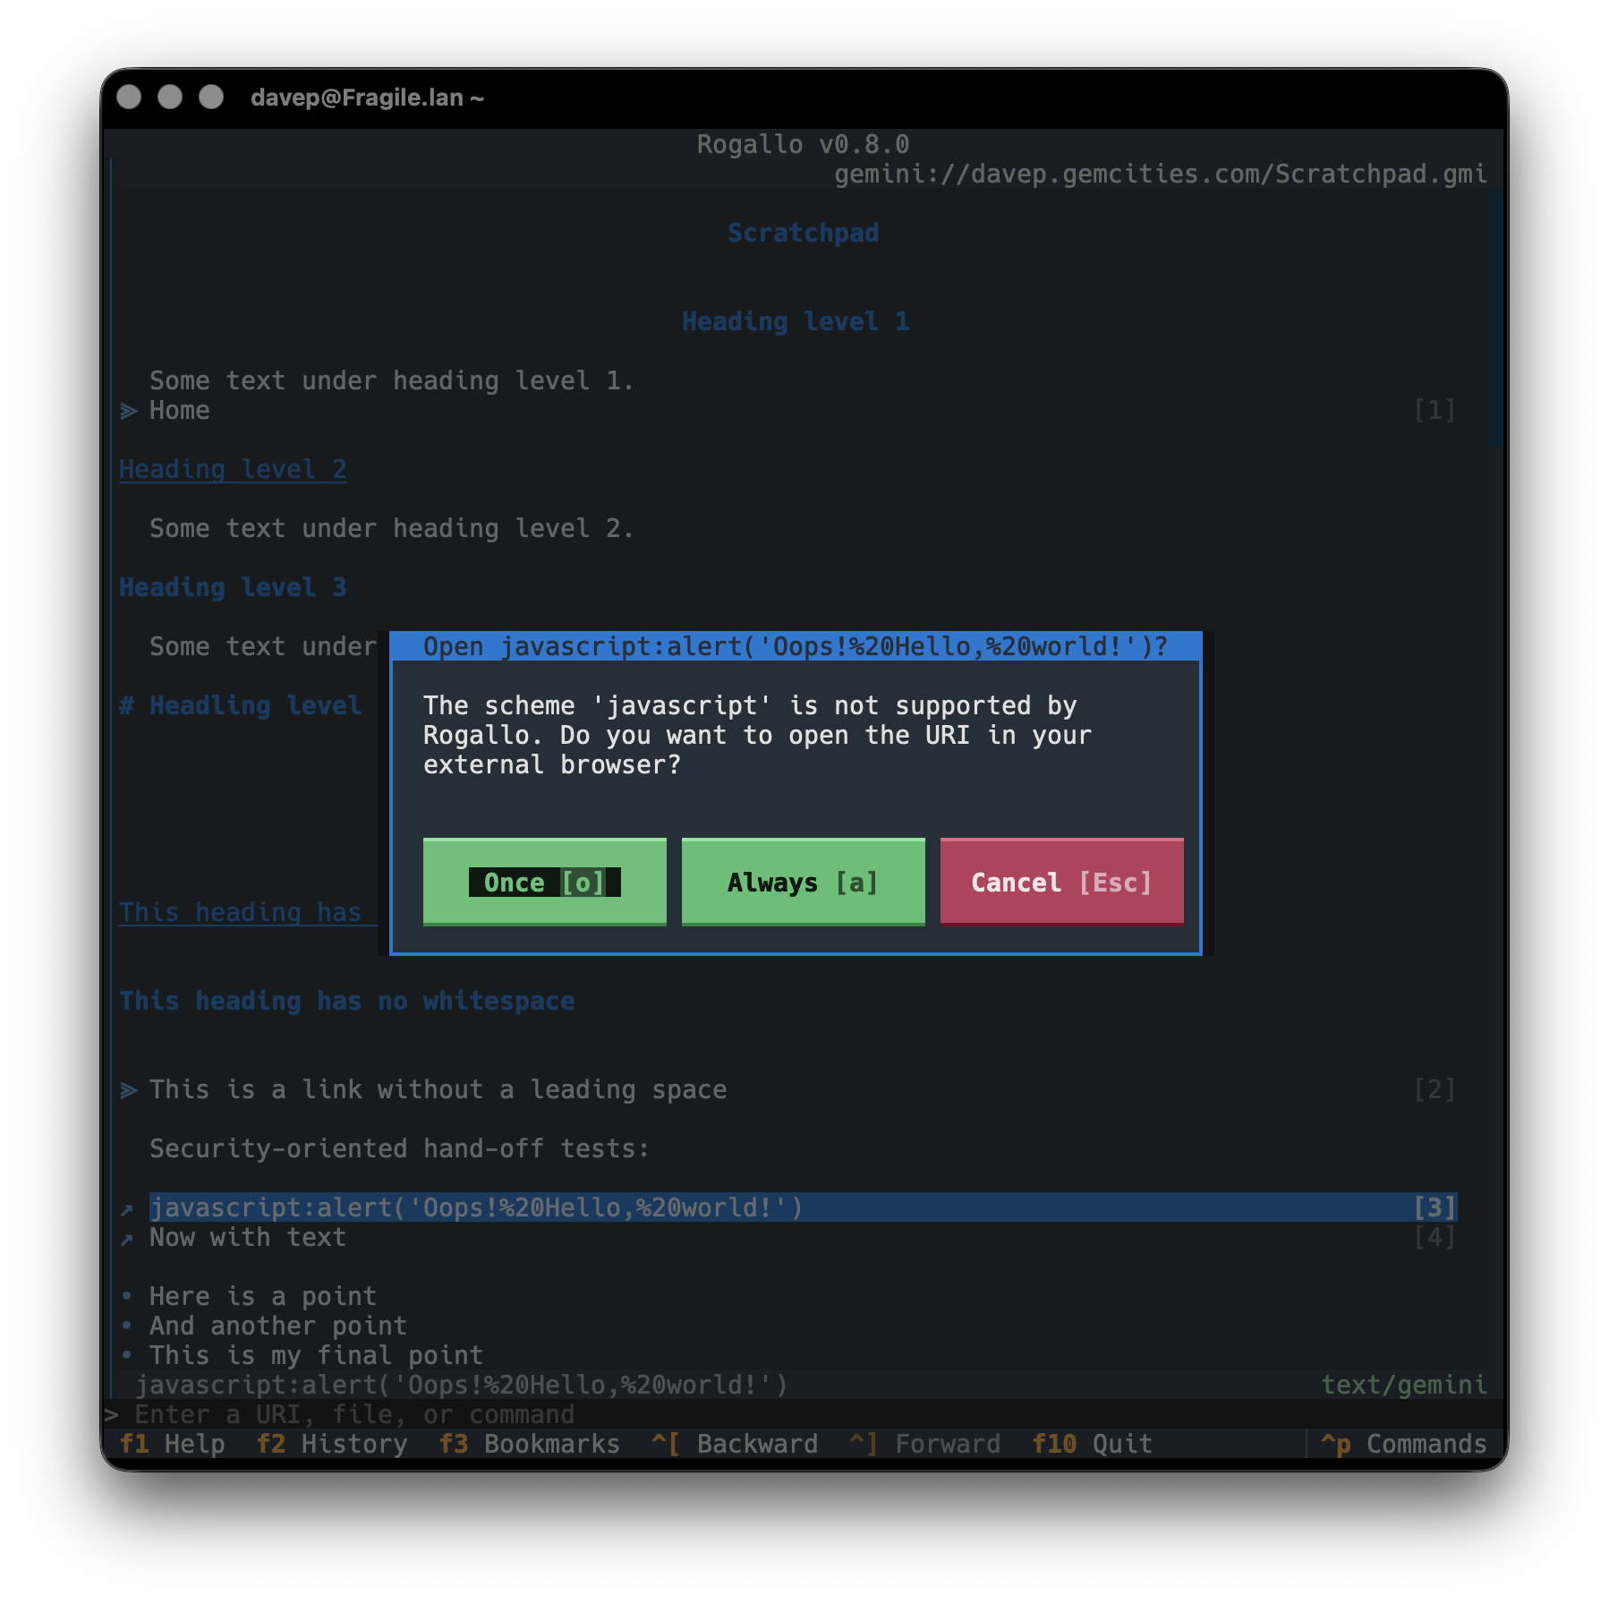Screen dimensions: 1609x1604
Task: Open f2 History in footer
Action: pos(331,1443)
